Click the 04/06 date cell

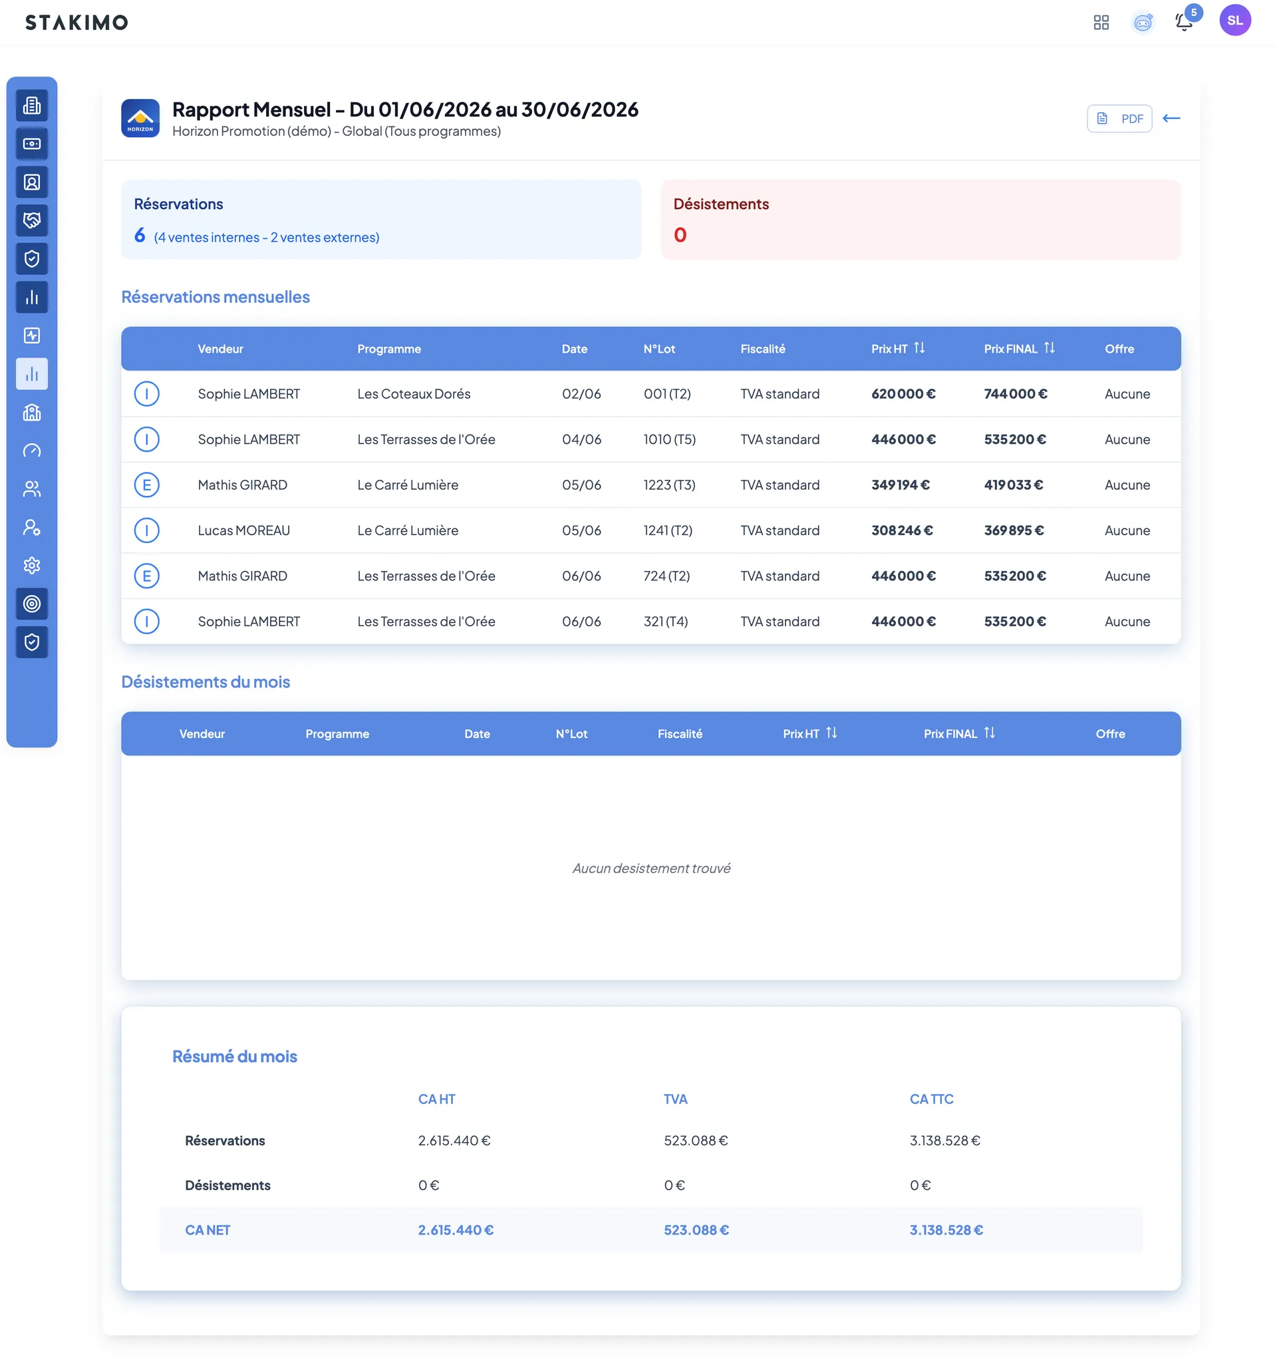coord(581,439)
